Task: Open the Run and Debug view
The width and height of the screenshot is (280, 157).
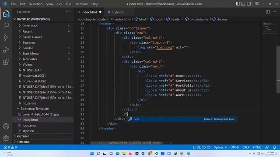Action: (6, 50)
